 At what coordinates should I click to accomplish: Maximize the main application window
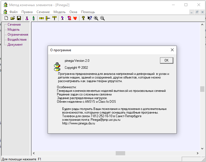[186, 5]
